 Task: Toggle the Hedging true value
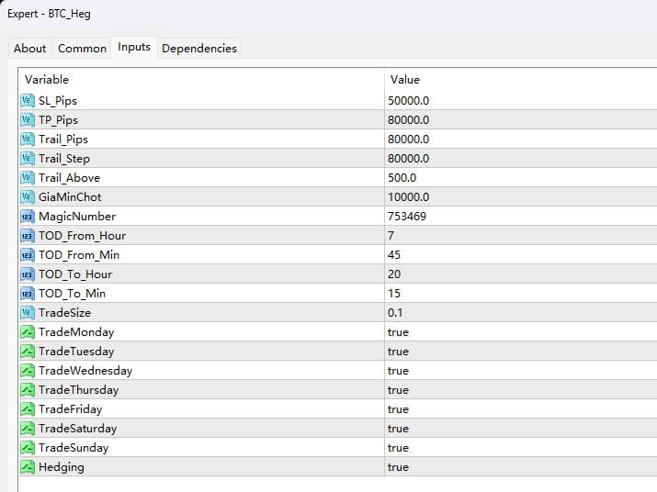point(398,467)
